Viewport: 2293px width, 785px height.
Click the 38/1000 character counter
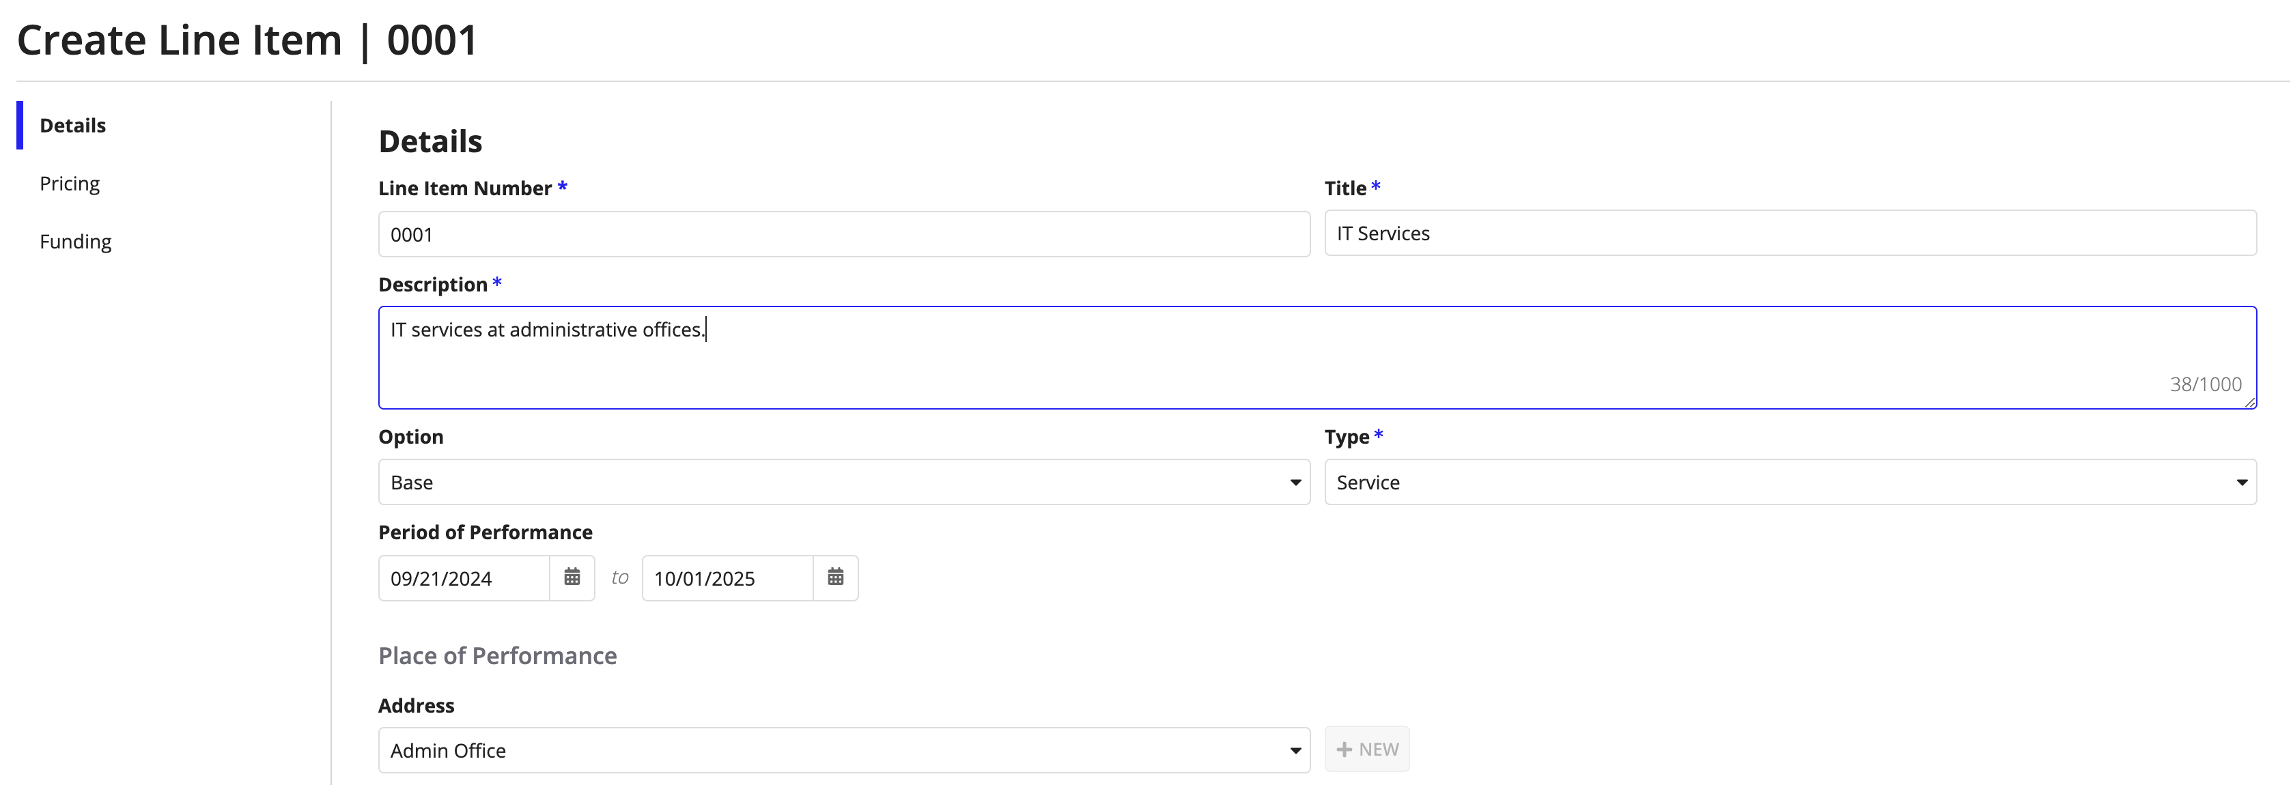tap(2205, 384)
